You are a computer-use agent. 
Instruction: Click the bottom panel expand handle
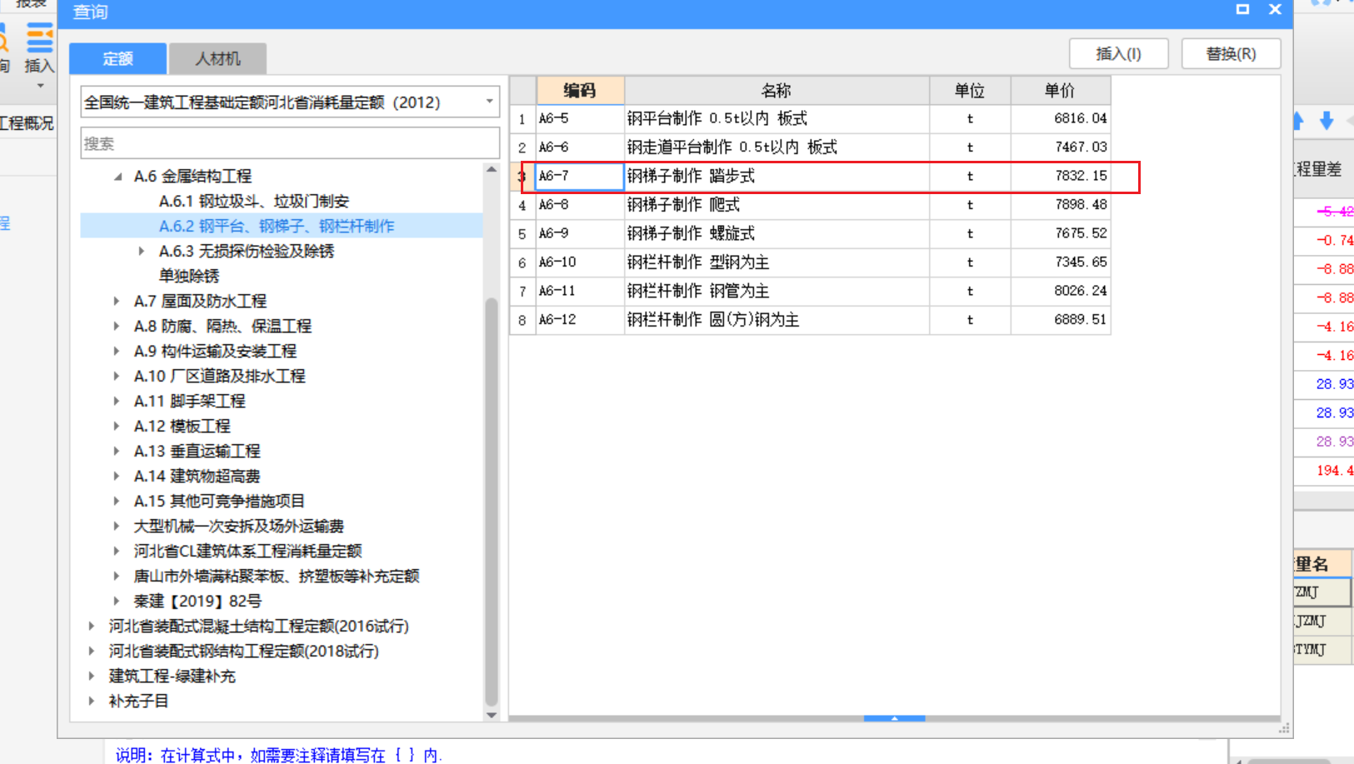(x=894, y=717)
